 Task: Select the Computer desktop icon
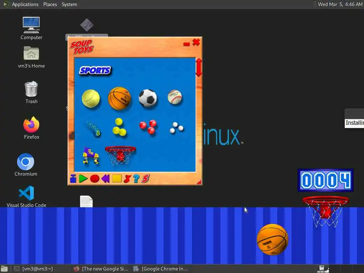pos(31,28)
